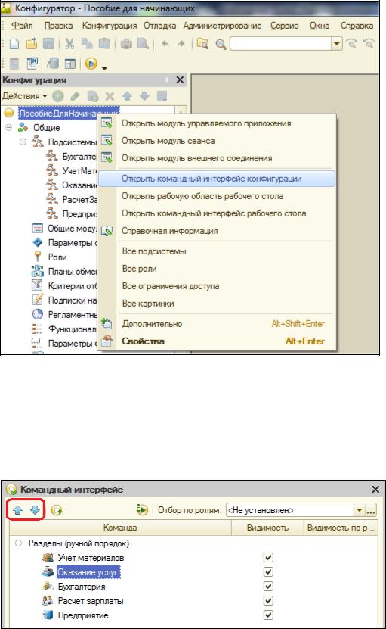
Task: Click the New document toolbar icon
Action: pyautogui.click(x=14, y=43)
